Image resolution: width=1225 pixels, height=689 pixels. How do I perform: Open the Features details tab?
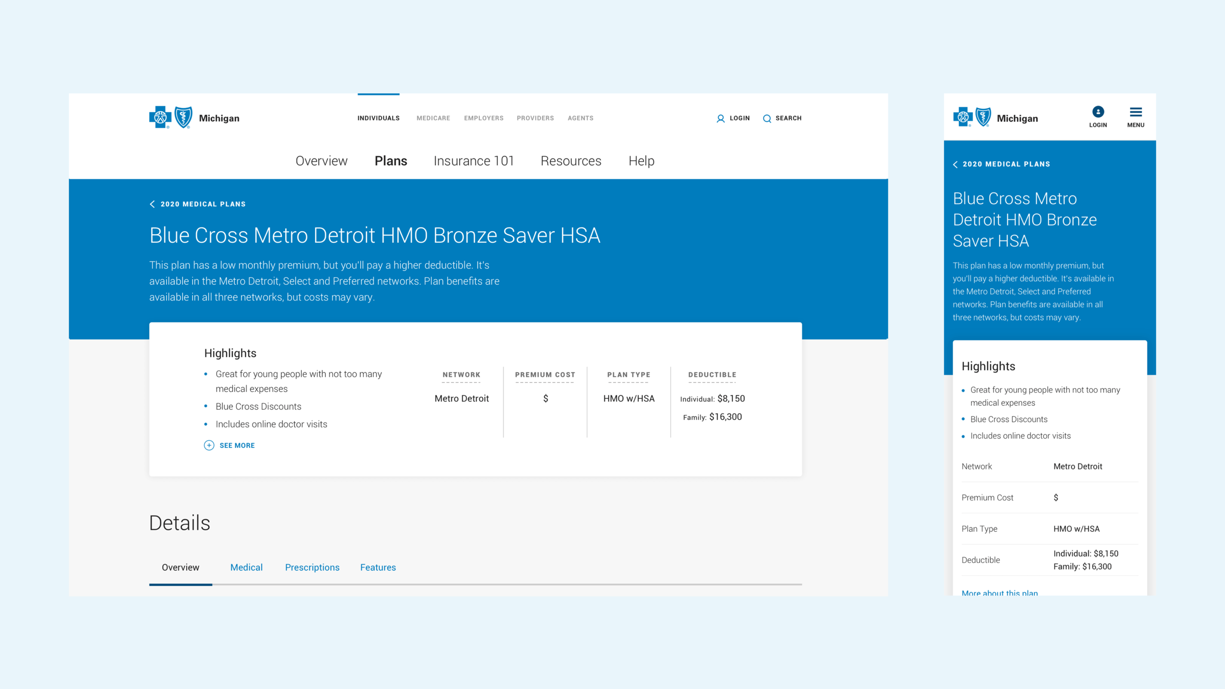[378, 567]
